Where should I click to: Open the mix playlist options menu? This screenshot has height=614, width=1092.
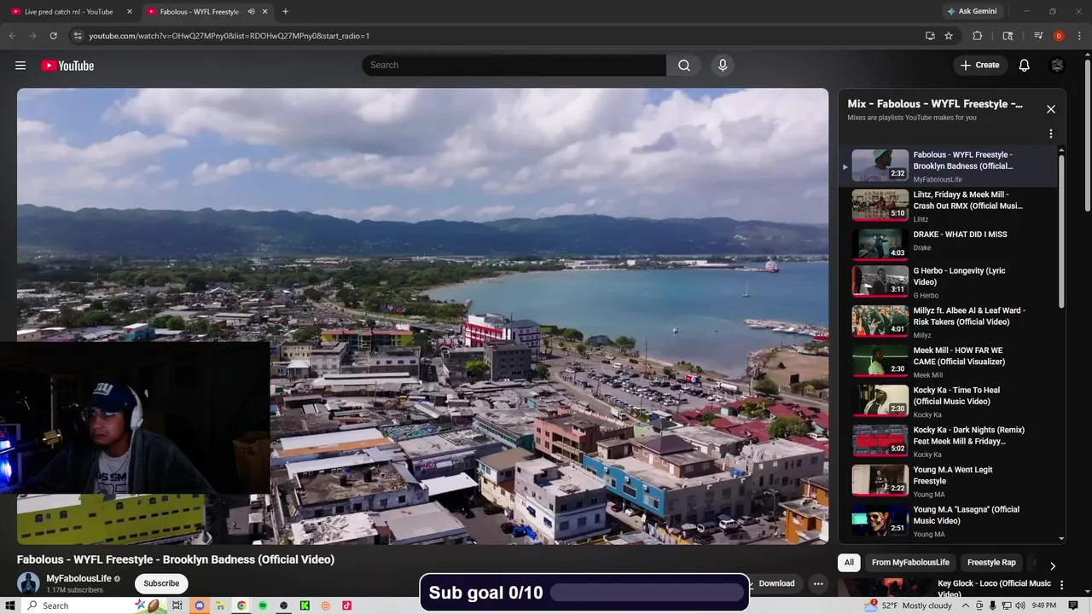(x=1051, y=134)
